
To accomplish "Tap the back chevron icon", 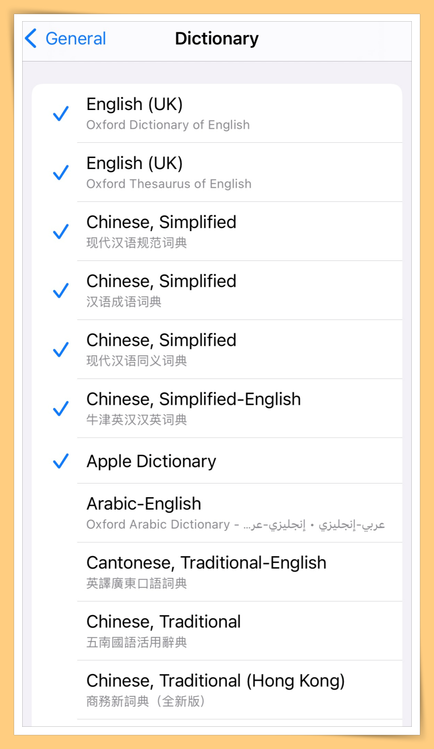I will (31, 38).
